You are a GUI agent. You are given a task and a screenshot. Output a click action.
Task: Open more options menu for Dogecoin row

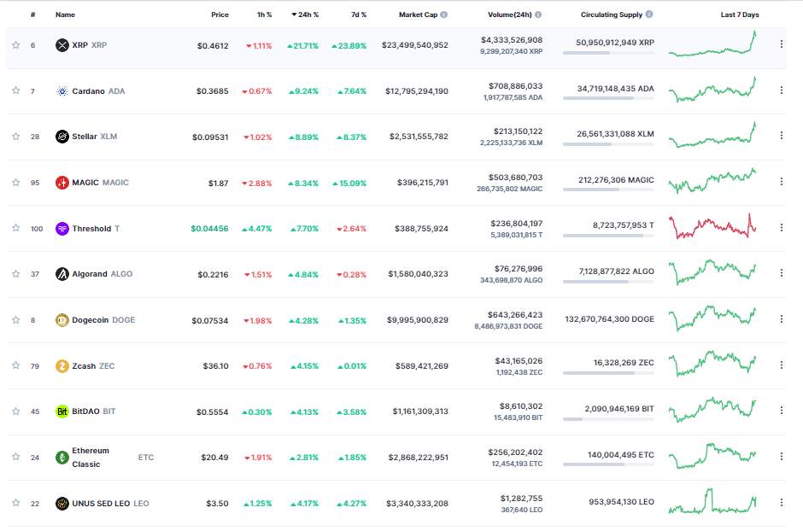(x=782, y=319)
